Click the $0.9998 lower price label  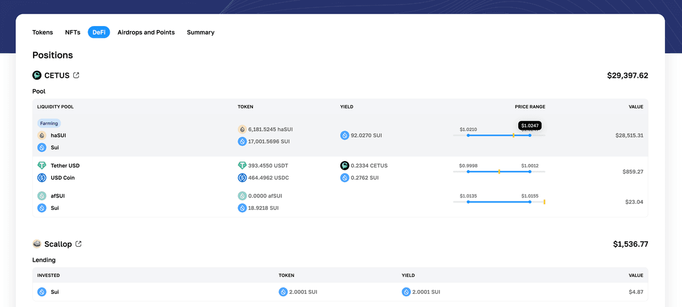[468, 166]
